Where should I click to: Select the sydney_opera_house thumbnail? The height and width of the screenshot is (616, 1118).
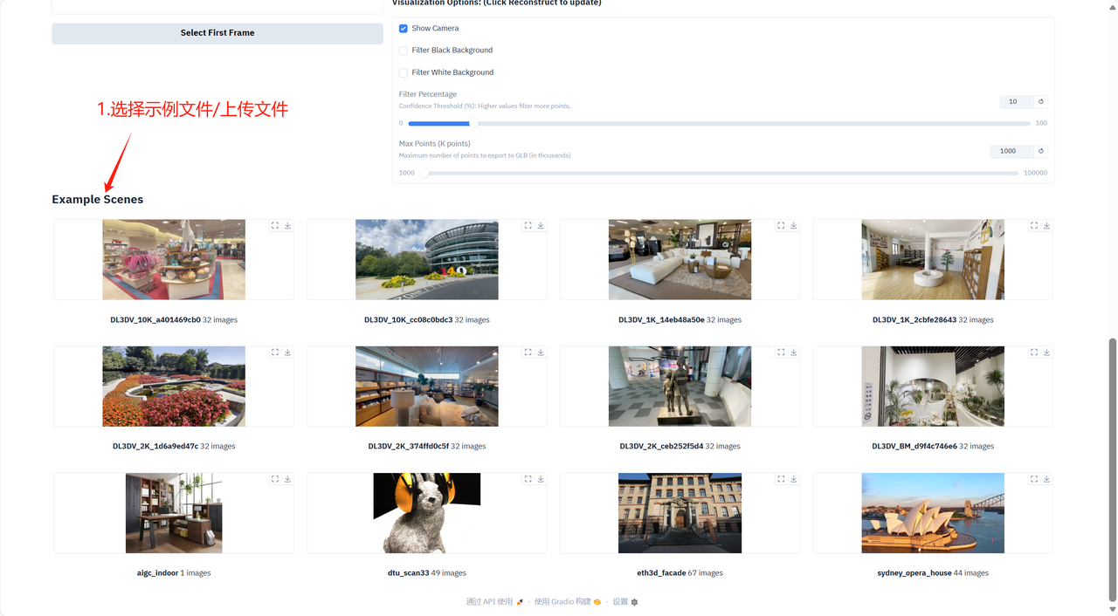tap(933, 513)
